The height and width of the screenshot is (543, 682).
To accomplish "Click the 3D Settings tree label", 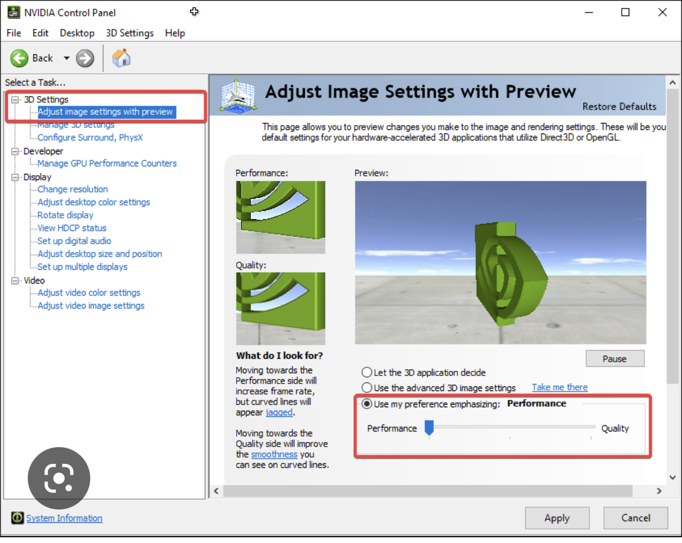I will click(46, 99).
